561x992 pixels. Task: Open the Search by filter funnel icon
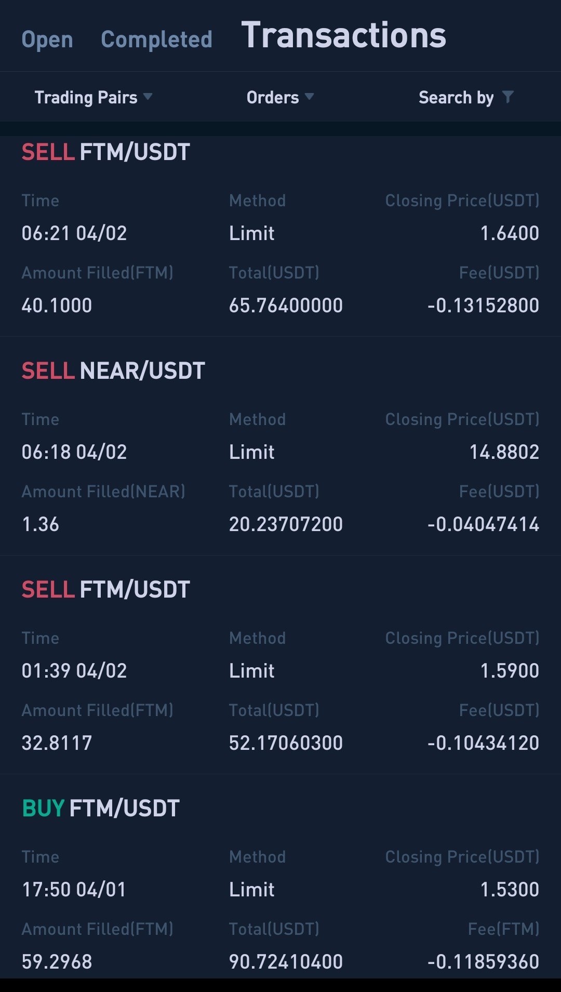coord(508,97)
